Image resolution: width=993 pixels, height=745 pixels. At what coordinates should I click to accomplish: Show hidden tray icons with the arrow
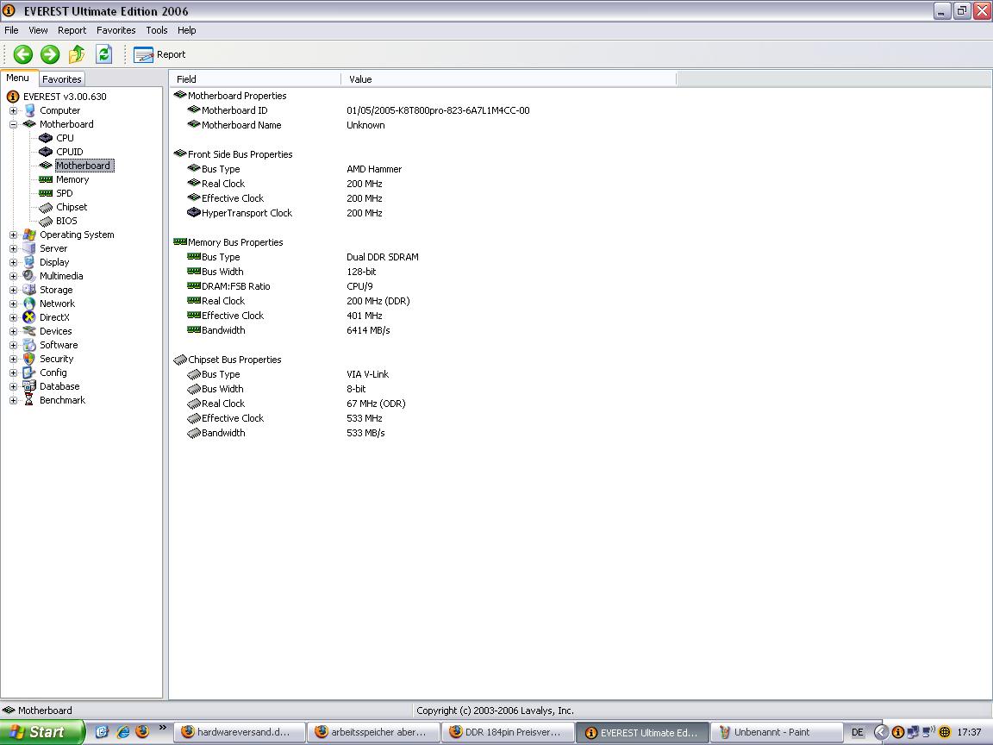click(881, 732)
